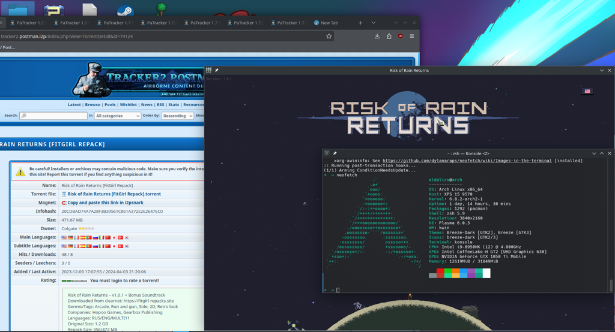Screen dimensions: 615x332
Task: Open the Pools link on tracker page
Action: click(x=111, y=104)
